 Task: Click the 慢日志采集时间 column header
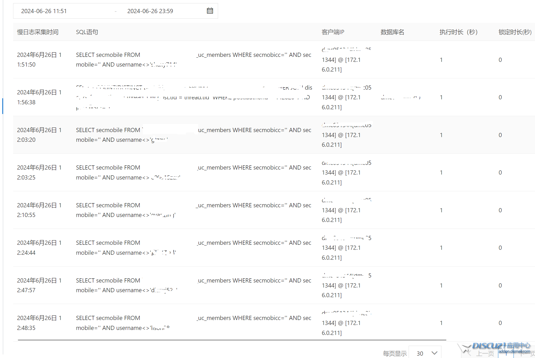pyautogui.click(x=38, y=32)
